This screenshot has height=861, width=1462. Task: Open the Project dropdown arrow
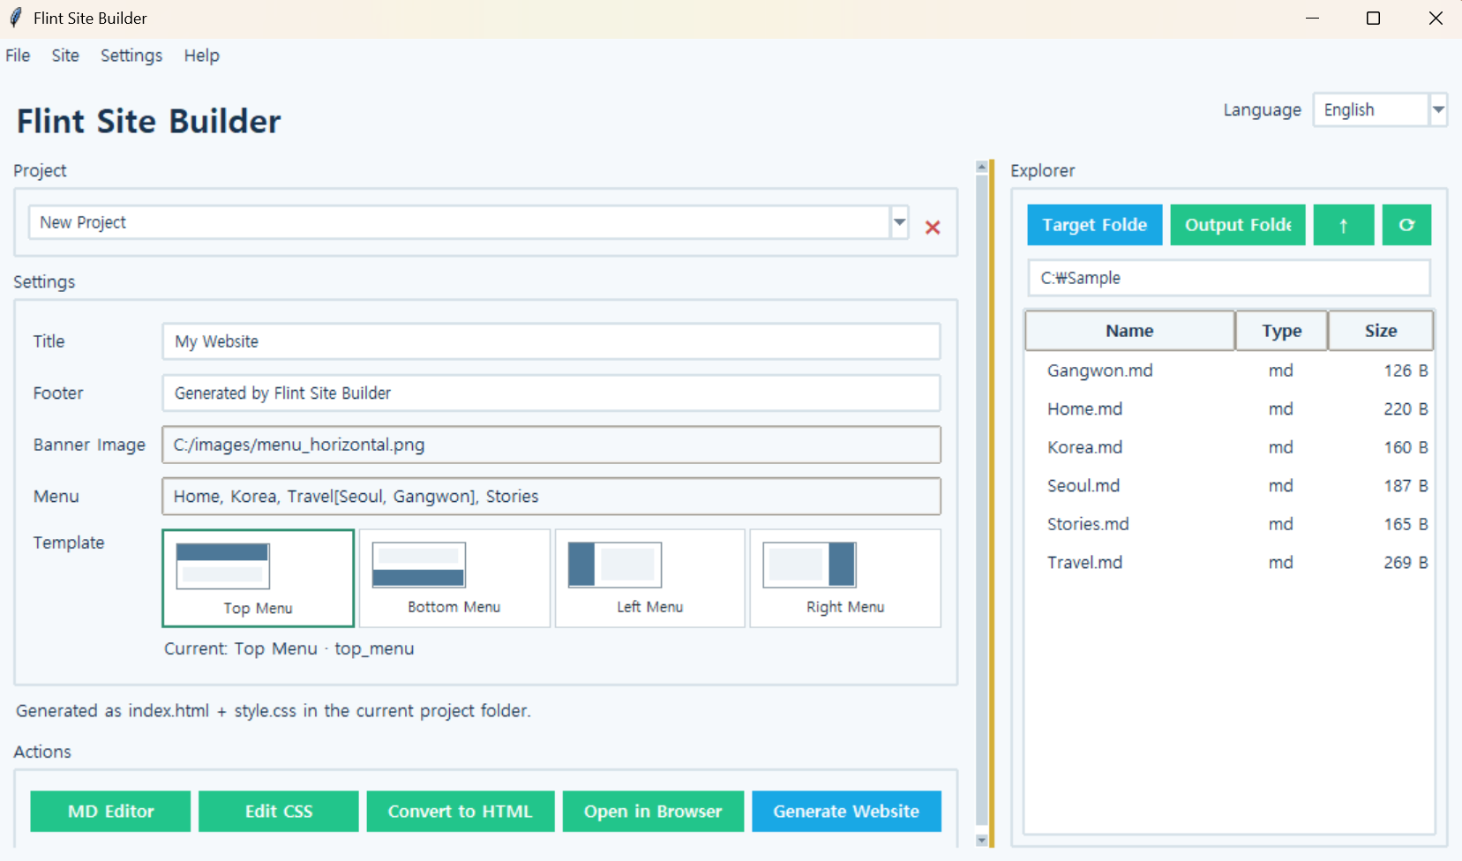(x=899, y=222)
